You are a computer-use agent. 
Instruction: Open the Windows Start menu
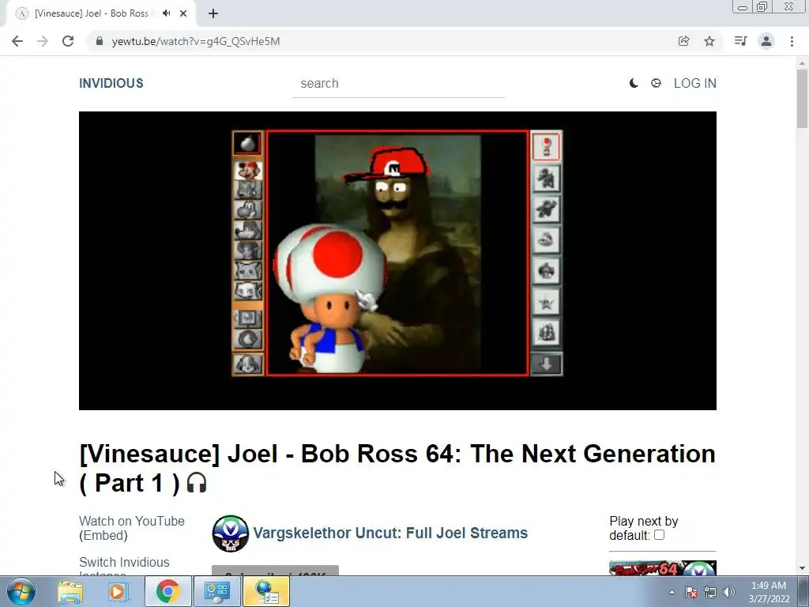coord(21,591)
